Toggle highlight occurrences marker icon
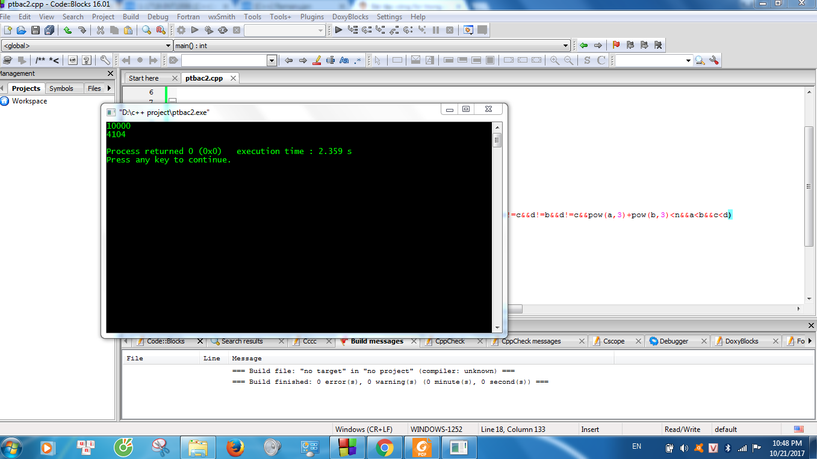This screenshot has height=459, width=817. tap(316, 60)
